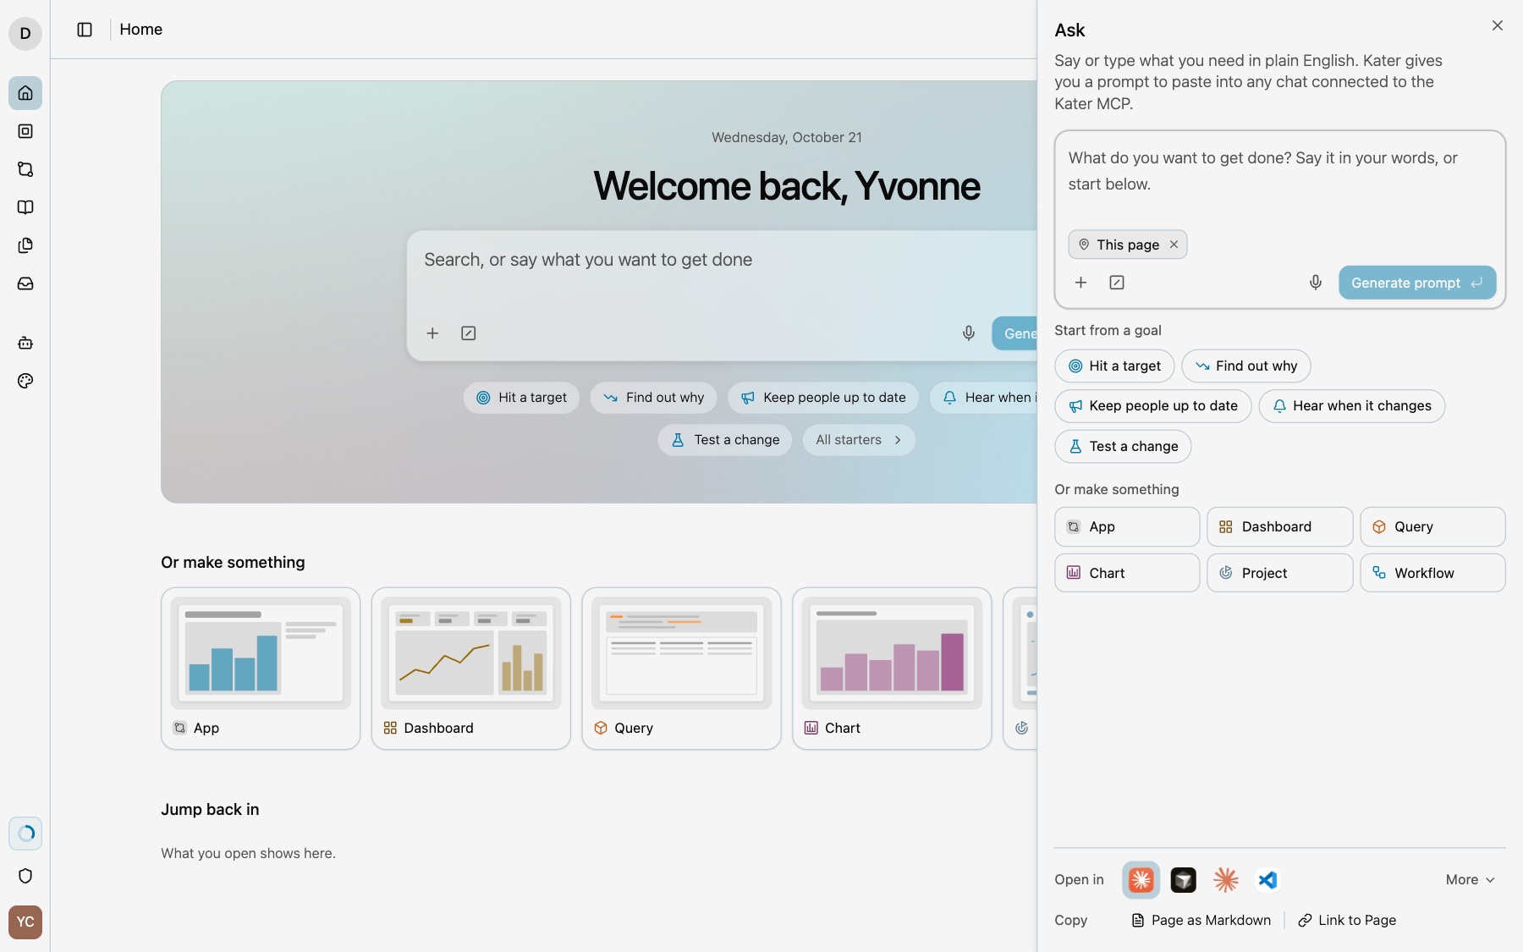Click the loading spinner icon in sidebar
The width and height of the screenshot is (1523, 952).
25,834
